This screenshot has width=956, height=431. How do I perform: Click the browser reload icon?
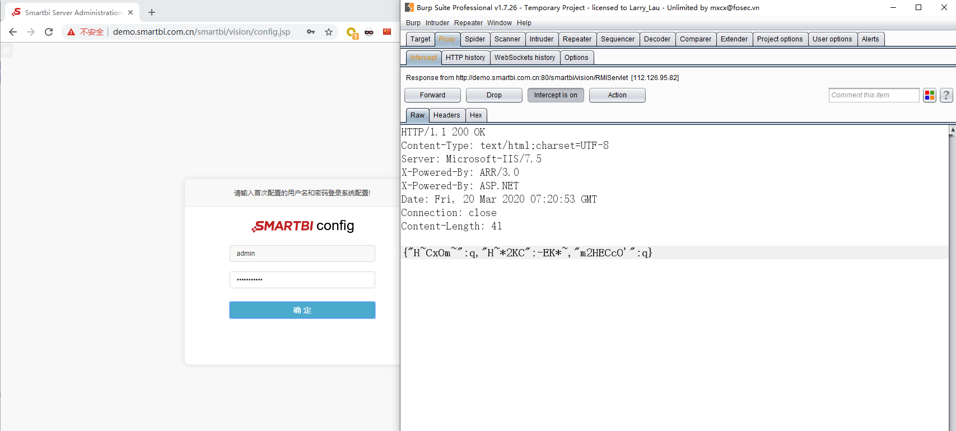[x=49, y=32]
